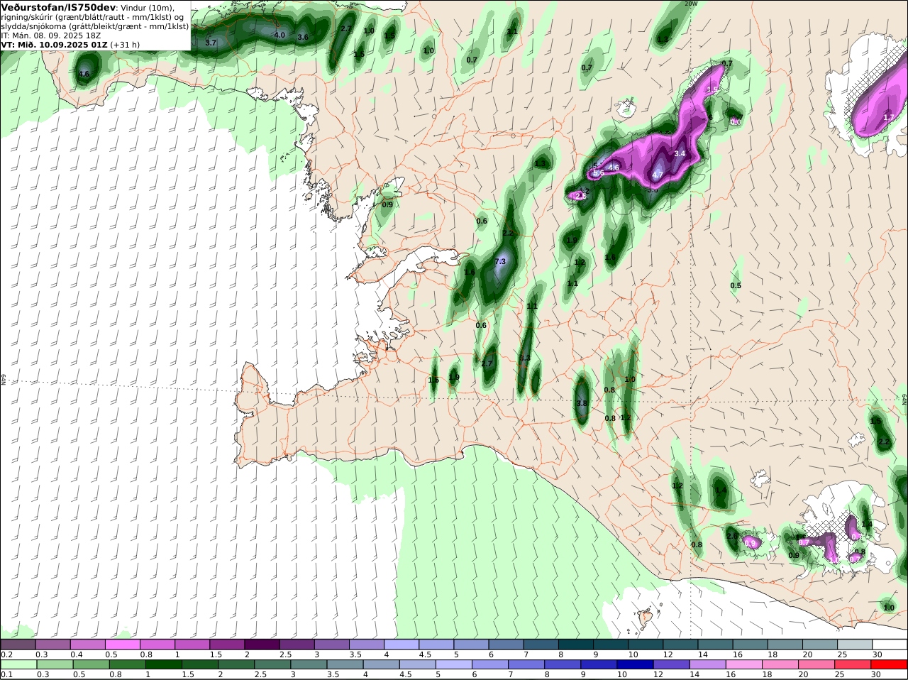Viewport: 908px width, 680px height.
Task: Select the bottom legend swatch between 7 and 8
Action: 526,665
